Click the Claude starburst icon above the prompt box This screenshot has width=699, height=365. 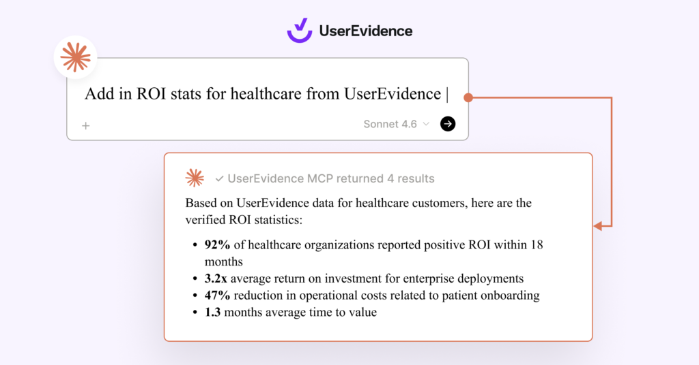tap(75, 57)
